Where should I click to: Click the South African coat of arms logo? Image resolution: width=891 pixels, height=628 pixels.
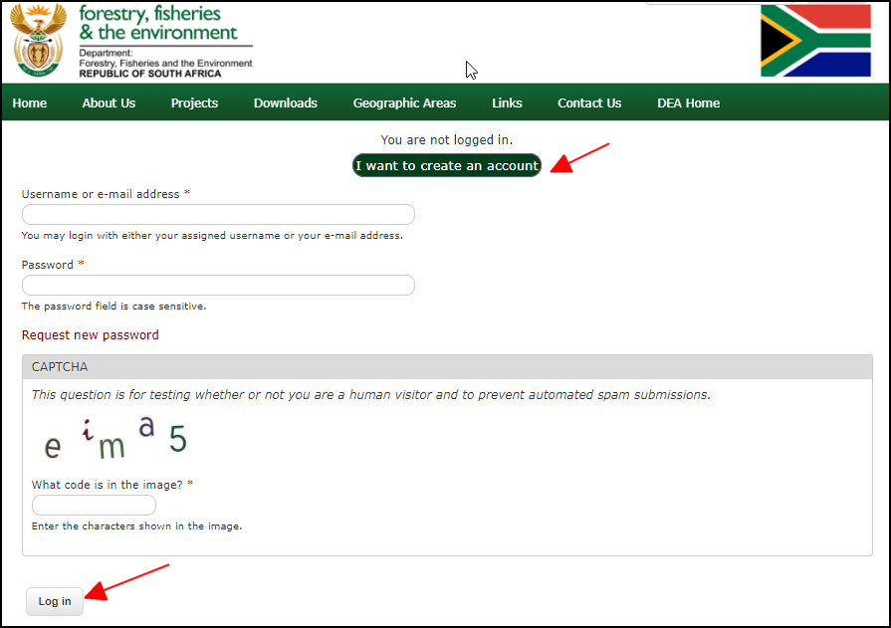click(x=38, y=40)
